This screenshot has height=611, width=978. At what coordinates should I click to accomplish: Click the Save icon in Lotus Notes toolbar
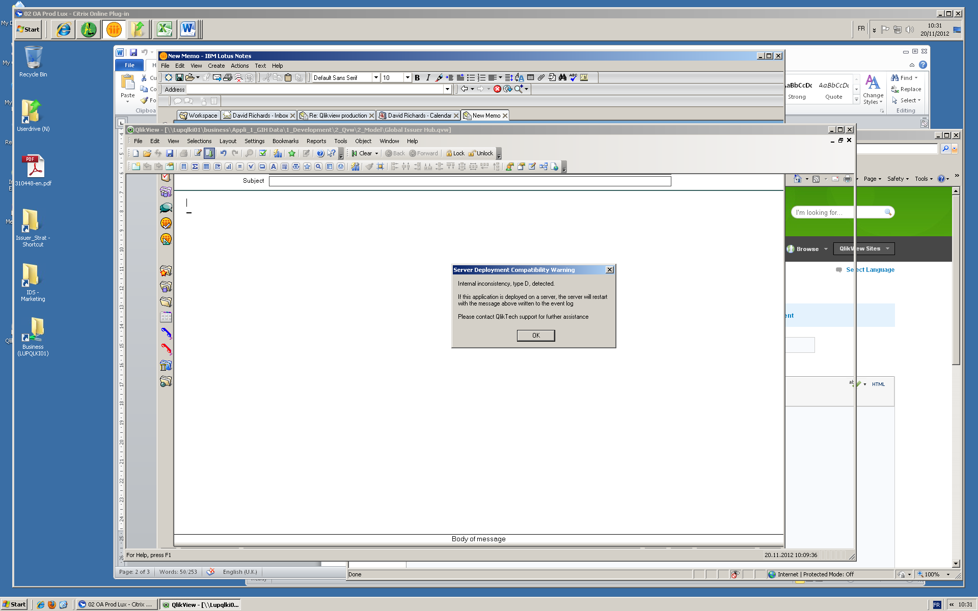179,77
